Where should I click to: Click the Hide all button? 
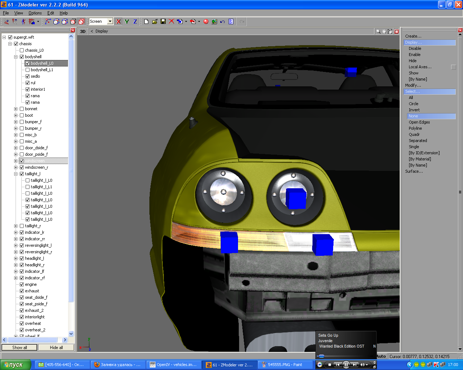click(x=56, y=348)
